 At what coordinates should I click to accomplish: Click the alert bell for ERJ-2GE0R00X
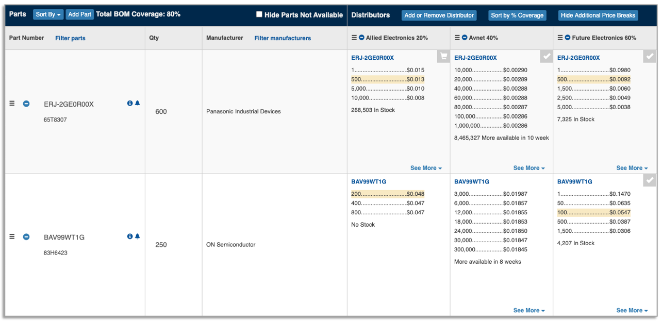click(137, 104)
